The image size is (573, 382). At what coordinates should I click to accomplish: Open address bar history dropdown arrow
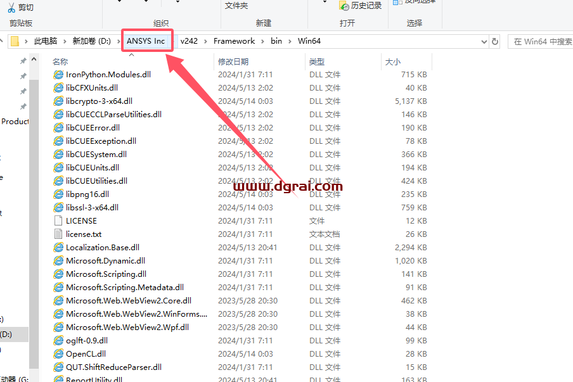484,42
